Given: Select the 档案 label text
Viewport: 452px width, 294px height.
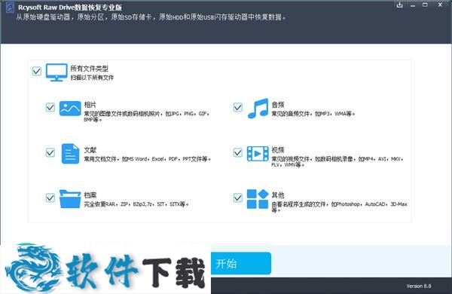Looking at the screenshot, I should tap(90, 195).
